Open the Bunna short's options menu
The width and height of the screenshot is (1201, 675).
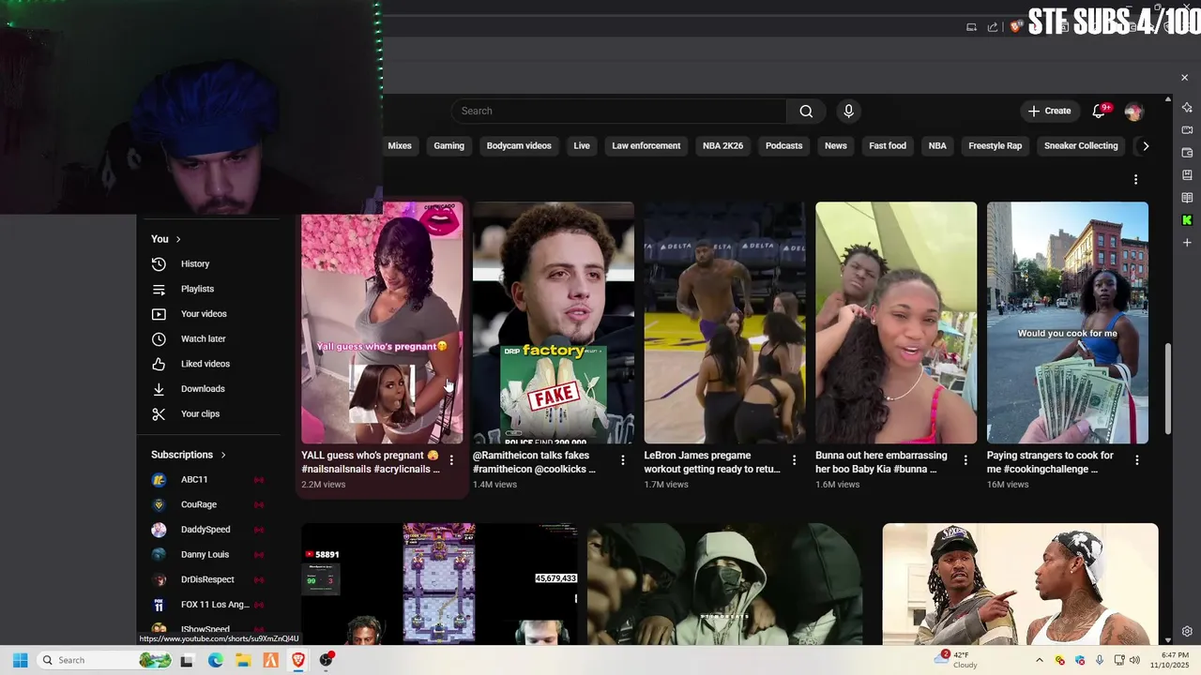tap(966, 460)
